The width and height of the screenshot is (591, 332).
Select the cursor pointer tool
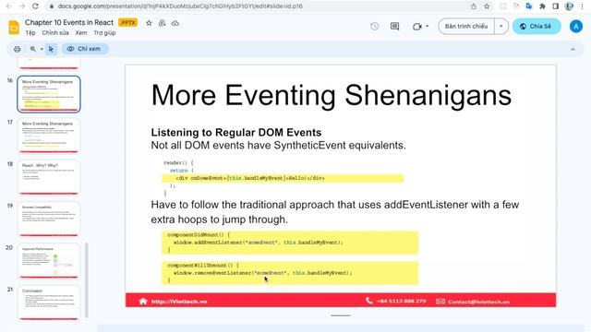click(x=51, y=49)
